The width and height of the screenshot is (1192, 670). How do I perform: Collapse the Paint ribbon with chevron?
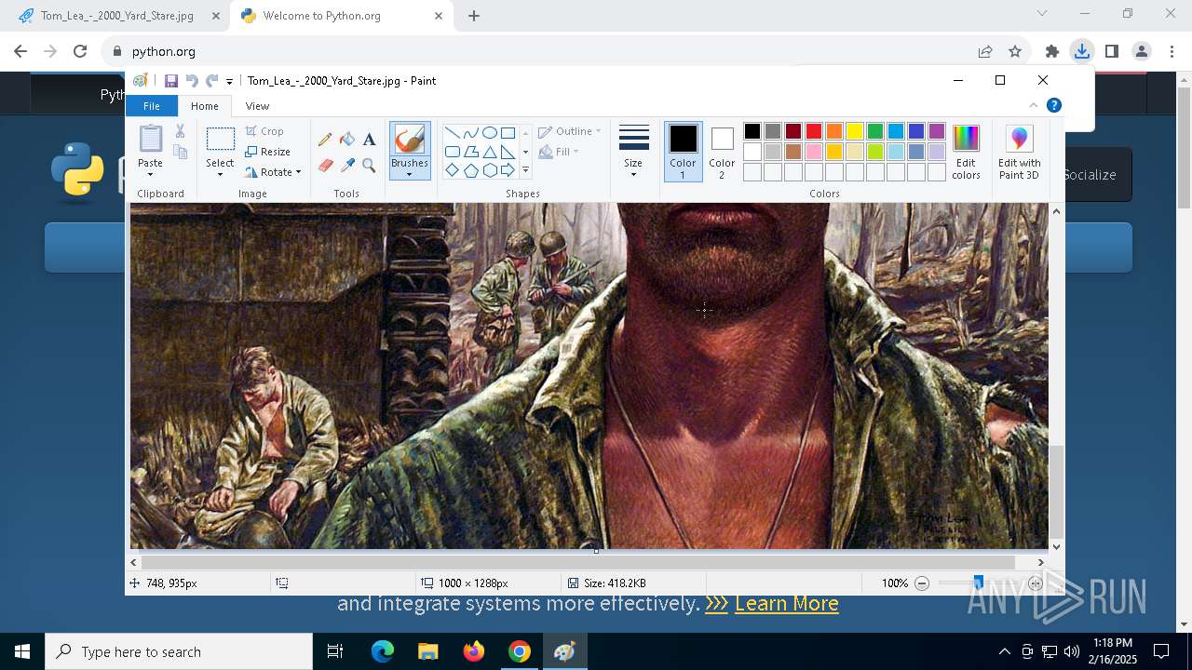tap(1033, 105)
